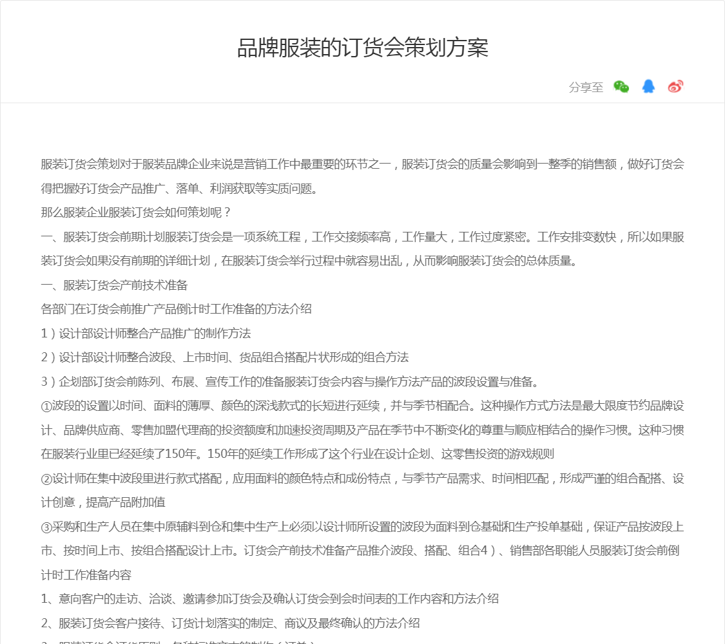The width and height of the screenshot is (725, 644).
Task: Click the line 2、服装订货会客户接待
Action: pyautogui.click(x=230, y=623)
